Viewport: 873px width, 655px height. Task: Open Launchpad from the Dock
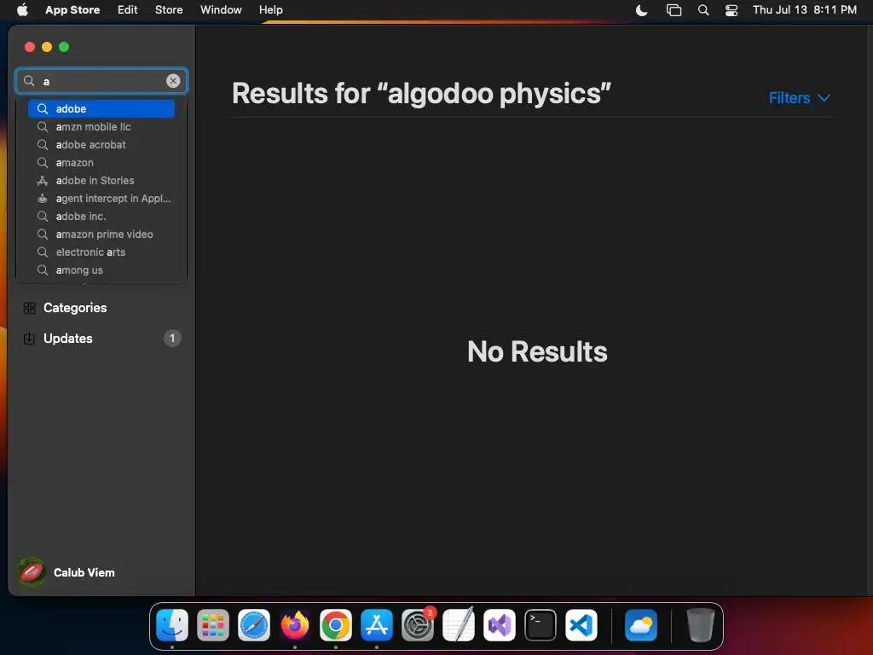pos(212,625)
